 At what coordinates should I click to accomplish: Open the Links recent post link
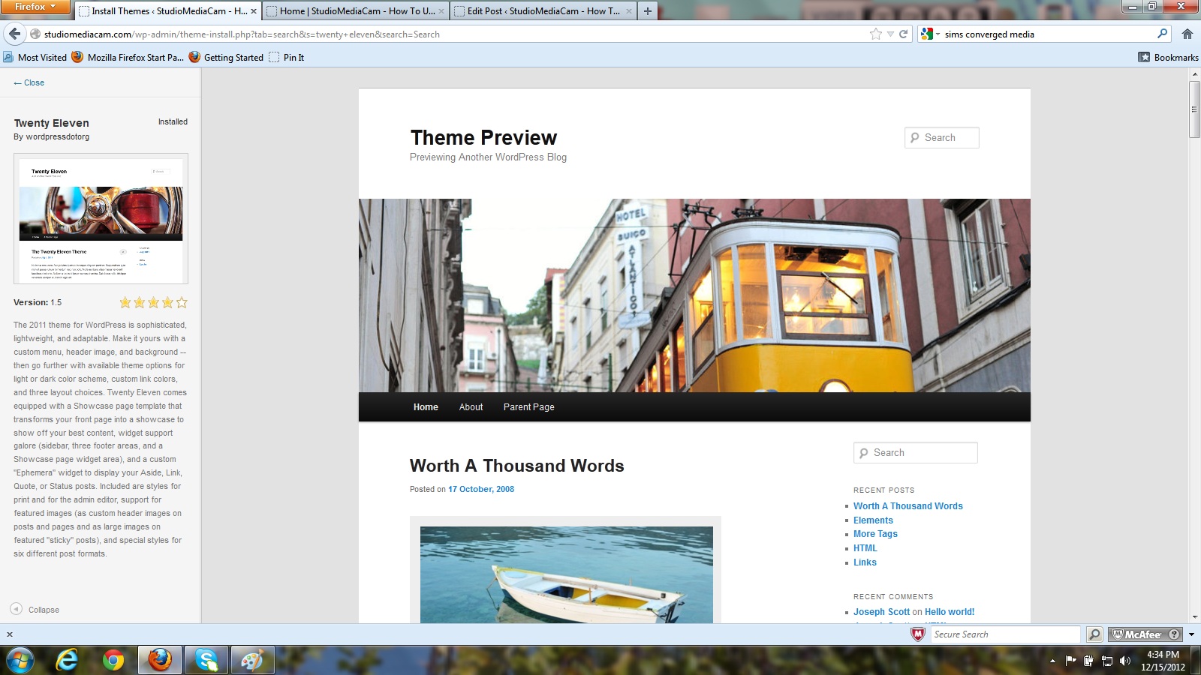pos(865,562)
